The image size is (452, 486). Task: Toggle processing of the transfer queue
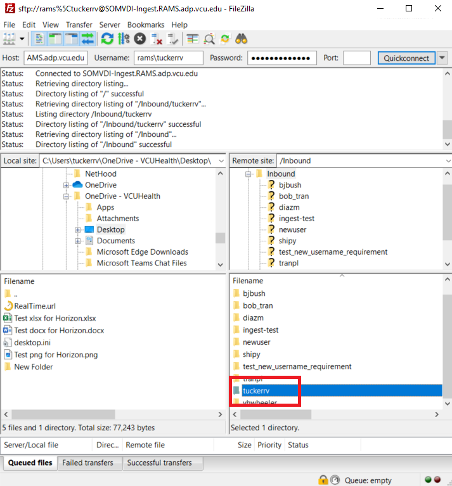[x=124, y=39]
